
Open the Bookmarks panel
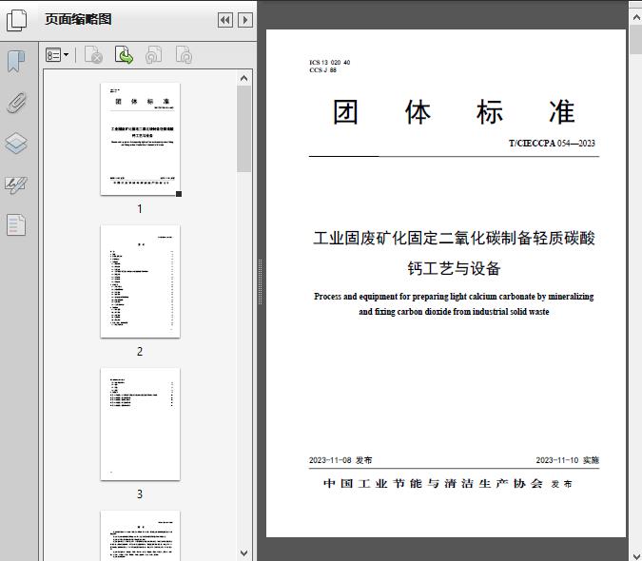(16, 62)
